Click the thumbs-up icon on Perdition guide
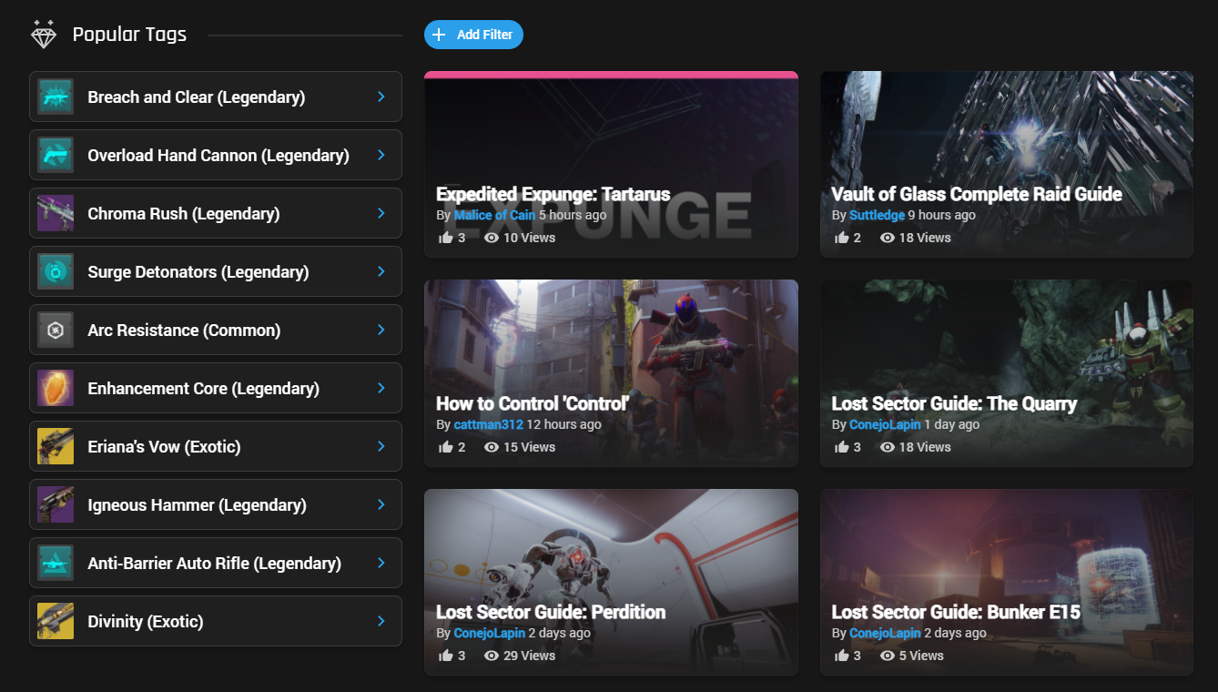This screenshot has height=692, width=1218. click(x=446, y=656)
